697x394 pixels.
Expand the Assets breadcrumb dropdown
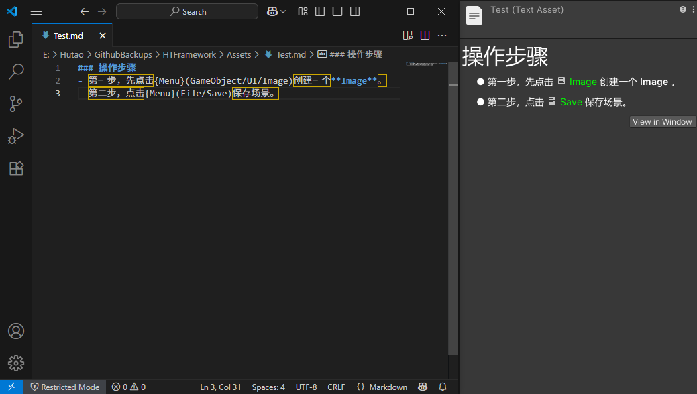point(237,54)
